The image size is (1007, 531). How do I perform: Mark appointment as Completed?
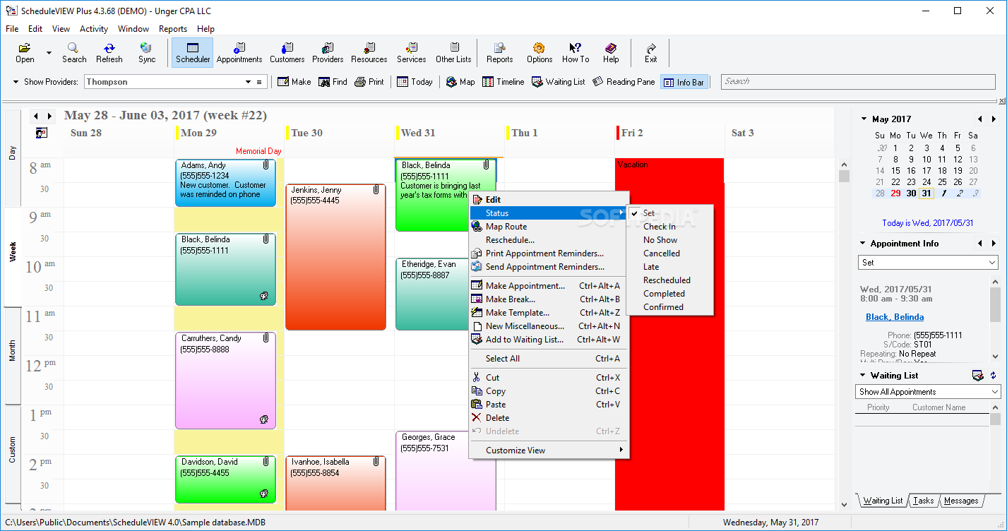(664, 294)
